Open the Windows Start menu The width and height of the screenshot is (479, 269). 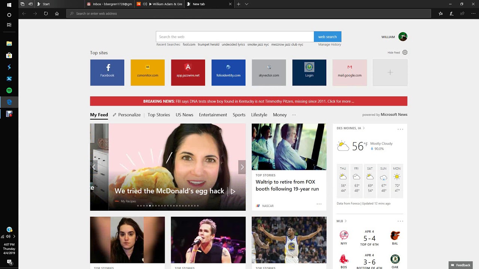pos(9,5)
